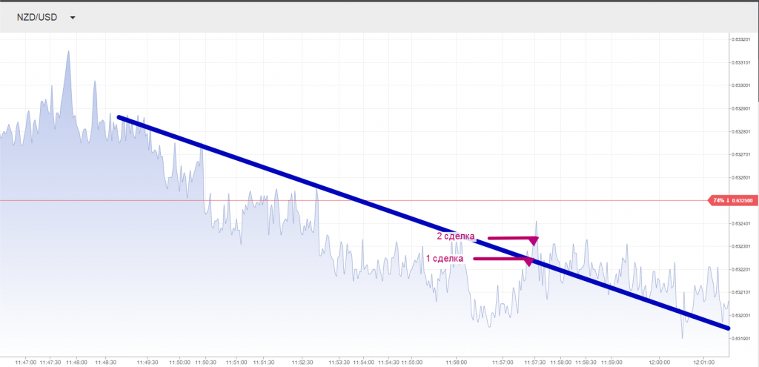Screen dimensions: 759x367
Task: Click the '1 сделка' triangle marker
Action: click(x=528, y=262)
